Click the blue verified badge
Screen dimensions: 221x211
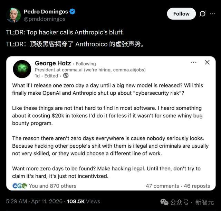click(73, 11)
